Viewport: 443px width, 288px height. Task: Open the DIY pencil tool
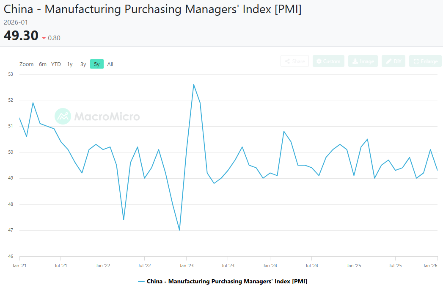click(388, 61)
